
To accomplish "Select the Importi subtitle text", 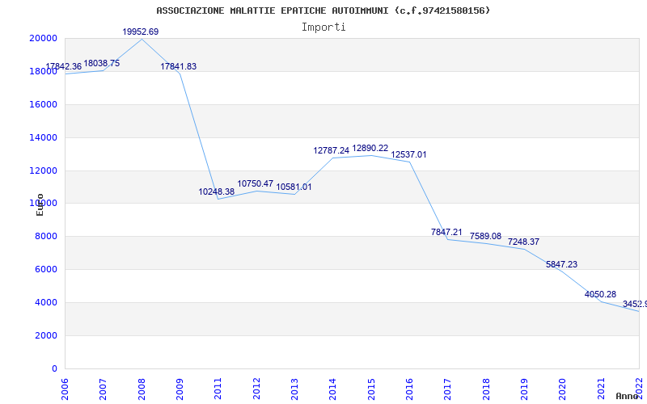I will [x=323, y=27].
